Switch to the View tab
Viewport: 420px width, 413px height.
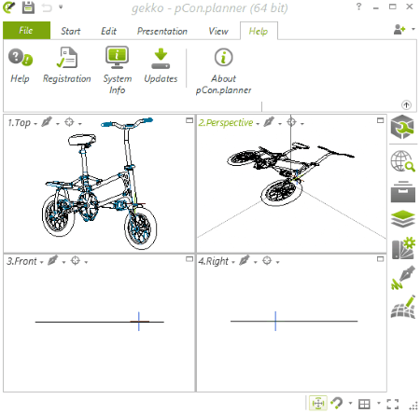pyautogui.click(x=218, y=31)
